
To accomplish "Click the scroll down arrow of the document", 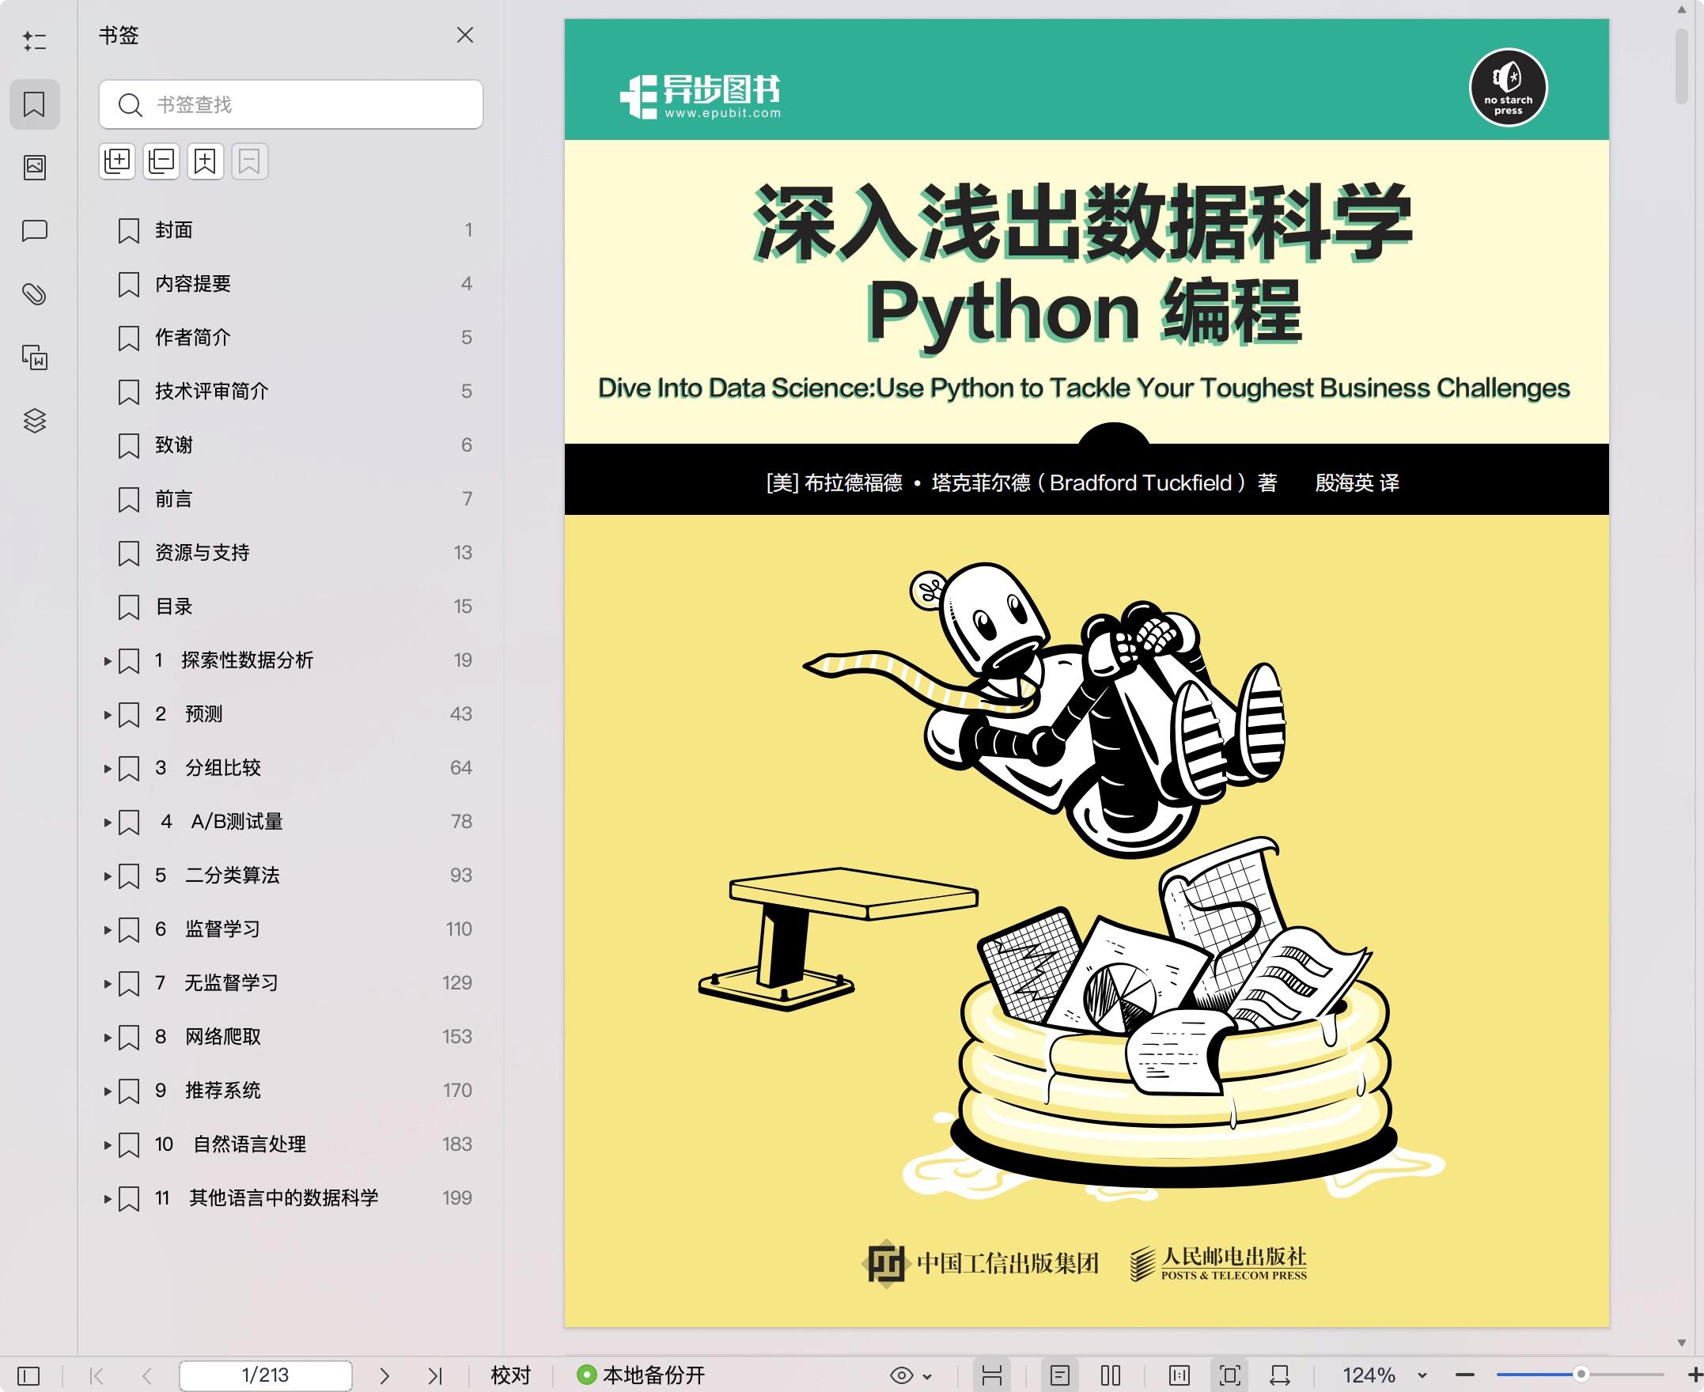I will tap(1682, 1343).
